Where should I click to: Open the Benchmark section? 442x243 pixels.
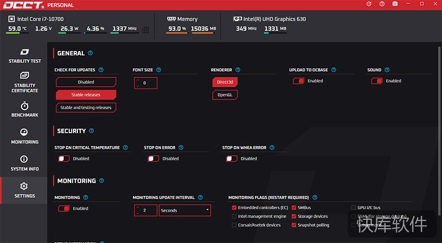pos(24,109)
